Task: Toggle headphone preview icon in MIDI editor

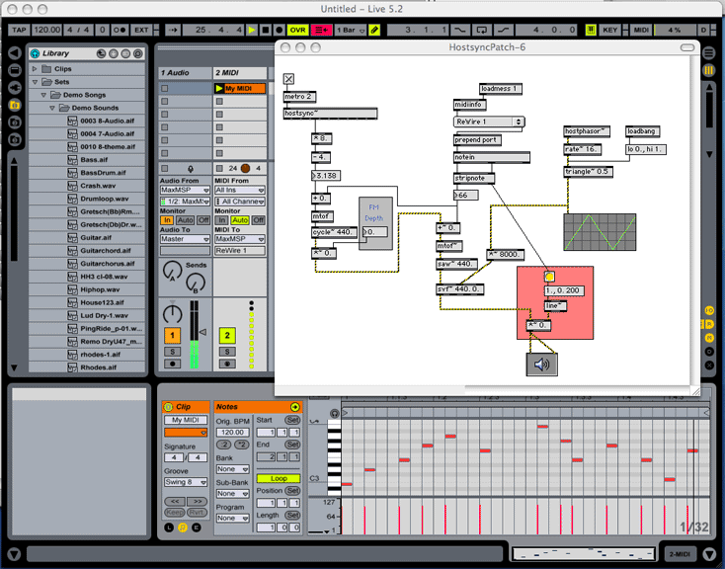Action: click(x=335, y=413)
